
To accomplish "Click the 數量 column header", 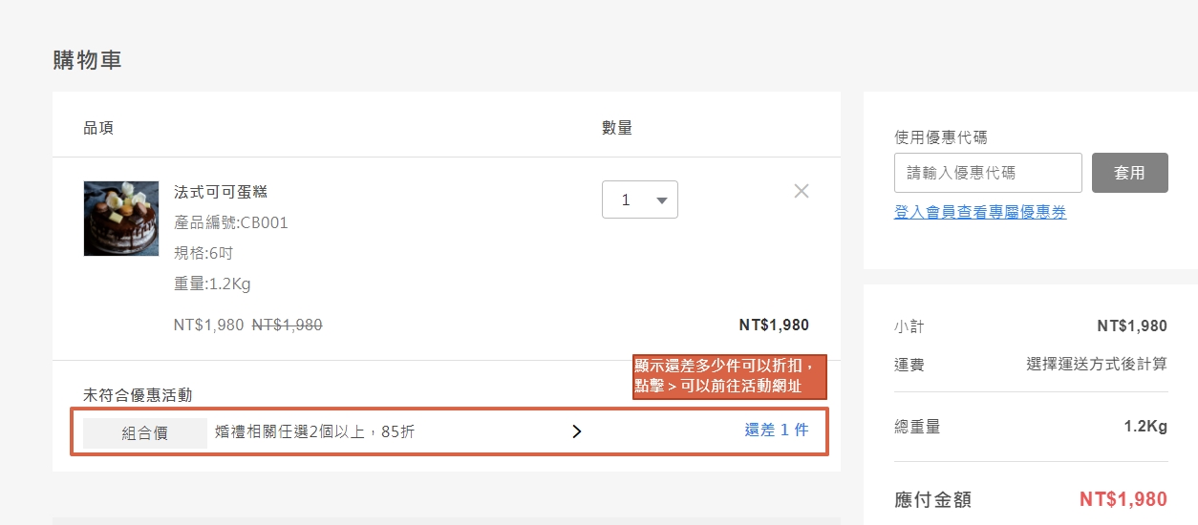I will (617, 128).
